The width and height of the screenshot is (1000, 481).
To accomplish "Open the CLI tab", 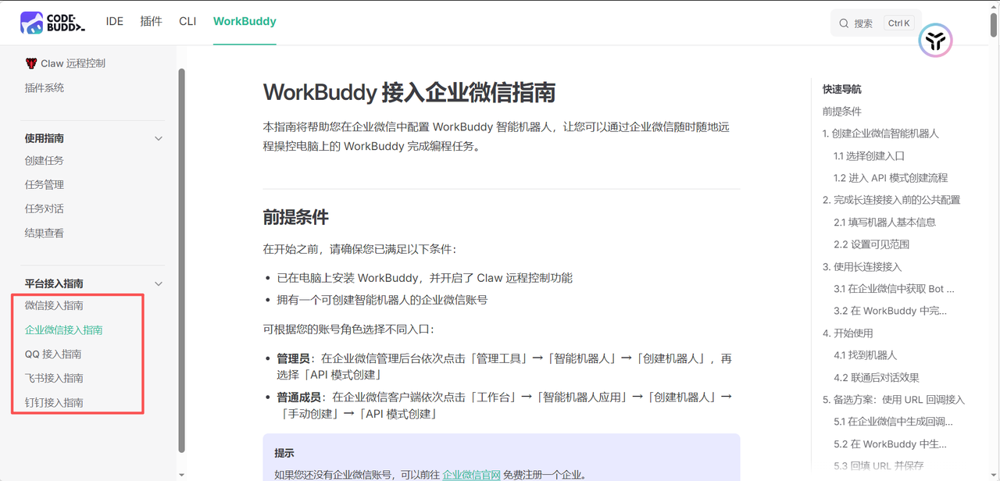I will [x=187, y=21].
